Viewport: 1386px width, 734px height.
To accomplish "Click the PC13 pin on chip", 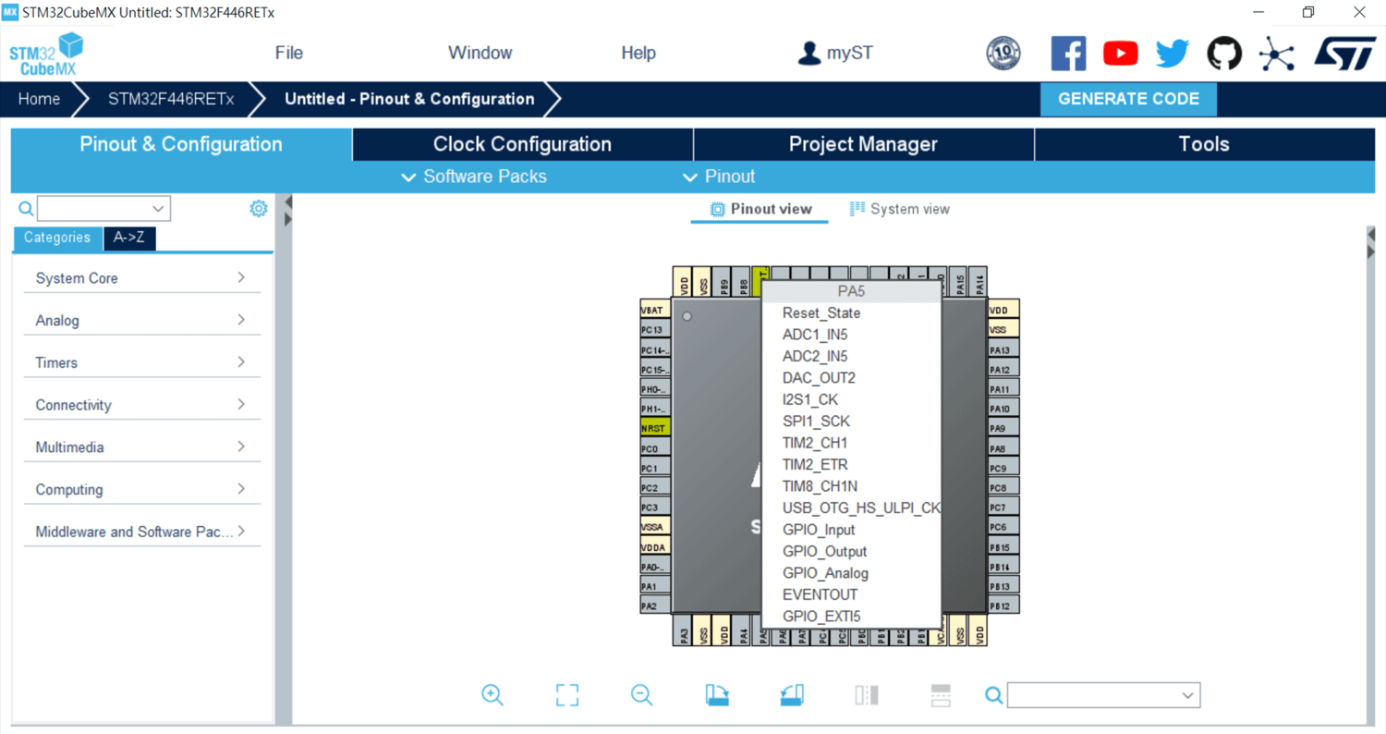I will point(654,330).
